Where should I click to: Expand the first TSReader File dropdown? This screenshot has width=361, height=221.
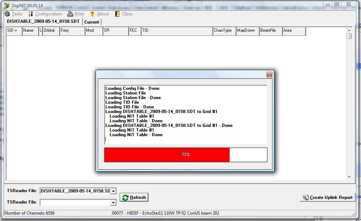coord(113,191)
